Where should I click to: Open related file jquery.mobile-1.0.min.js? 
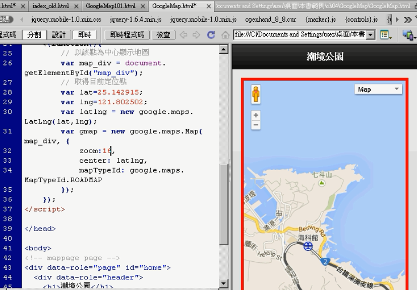point(203,20)
